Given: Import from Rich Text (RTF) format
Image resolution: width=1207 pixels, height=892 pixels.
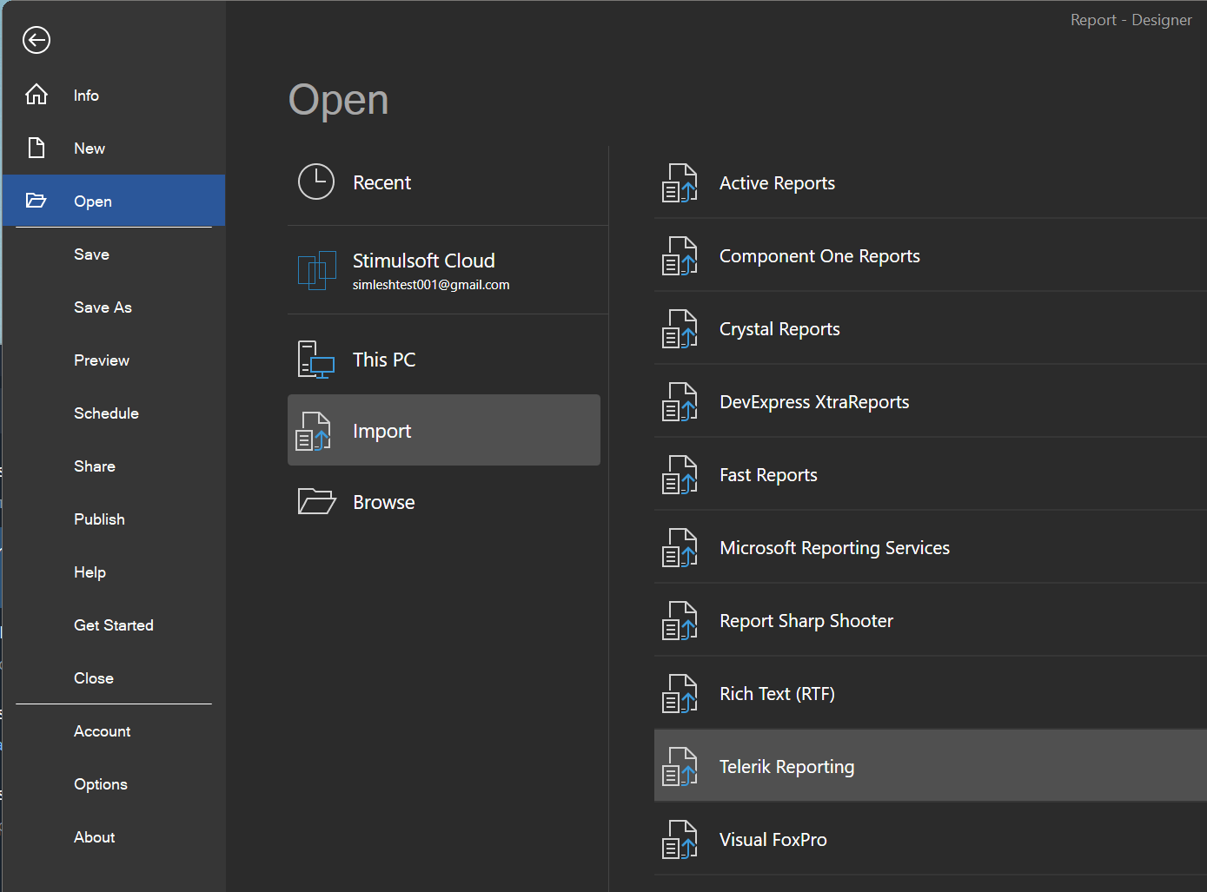Looking at the screenshot, I should (x=930, y=694).
